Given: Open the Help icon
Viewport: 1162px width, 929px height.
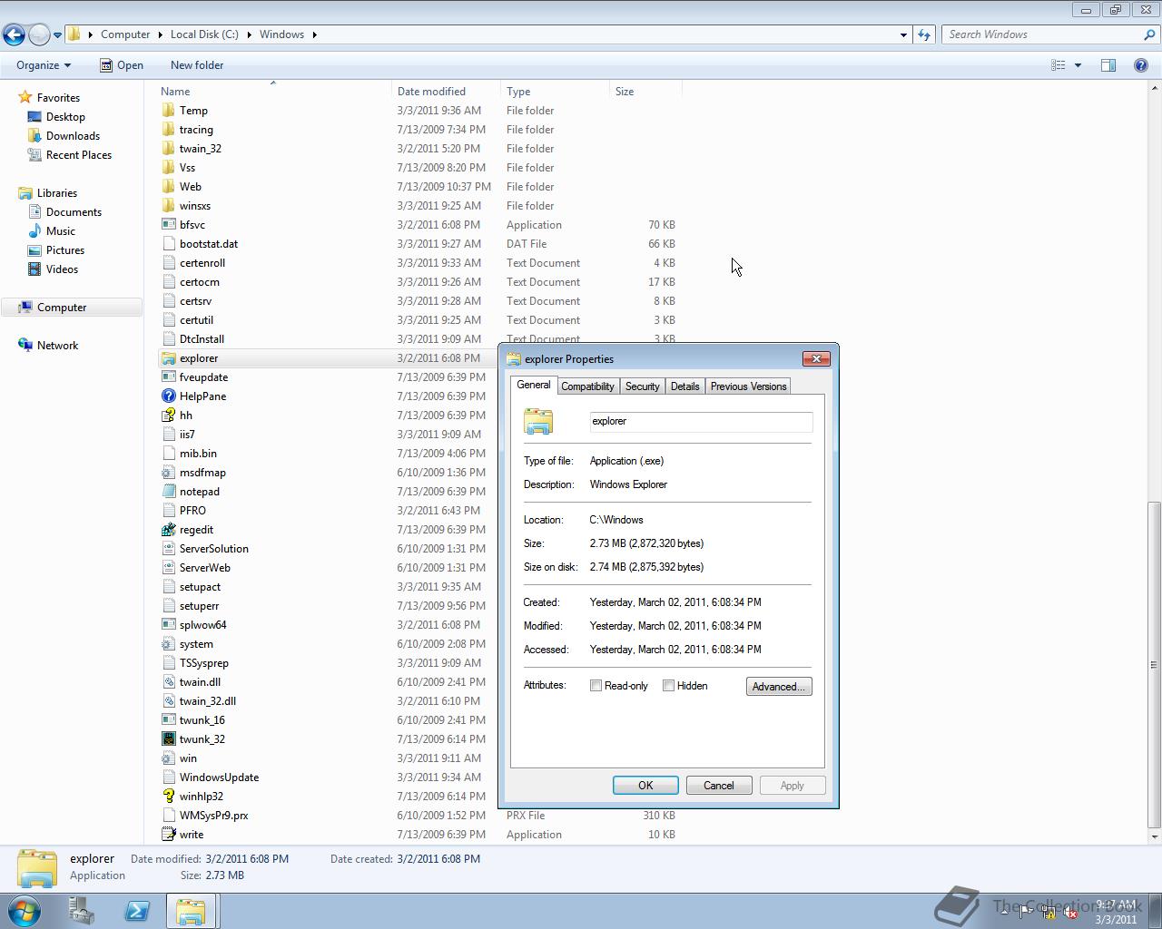Looking at the screenshot, I should click(x=1141, y=65).
